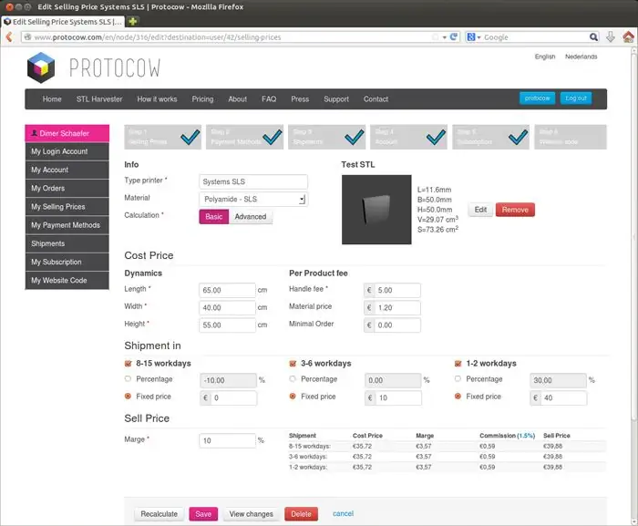Screen dimensions: 638x526
Task: Open My Subscription in sidebar
Action: [67, 262]
